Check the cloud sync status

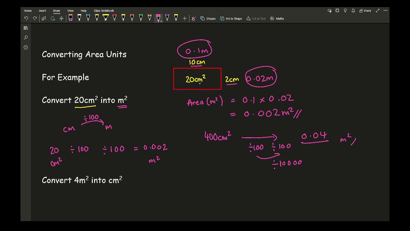tap(330, 11)
